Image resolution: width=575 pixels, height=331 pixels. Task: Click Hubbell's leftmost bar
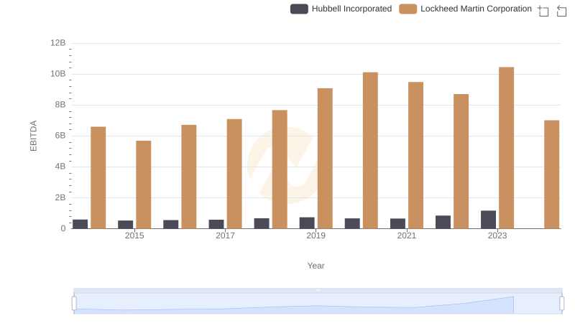[80, 224]
